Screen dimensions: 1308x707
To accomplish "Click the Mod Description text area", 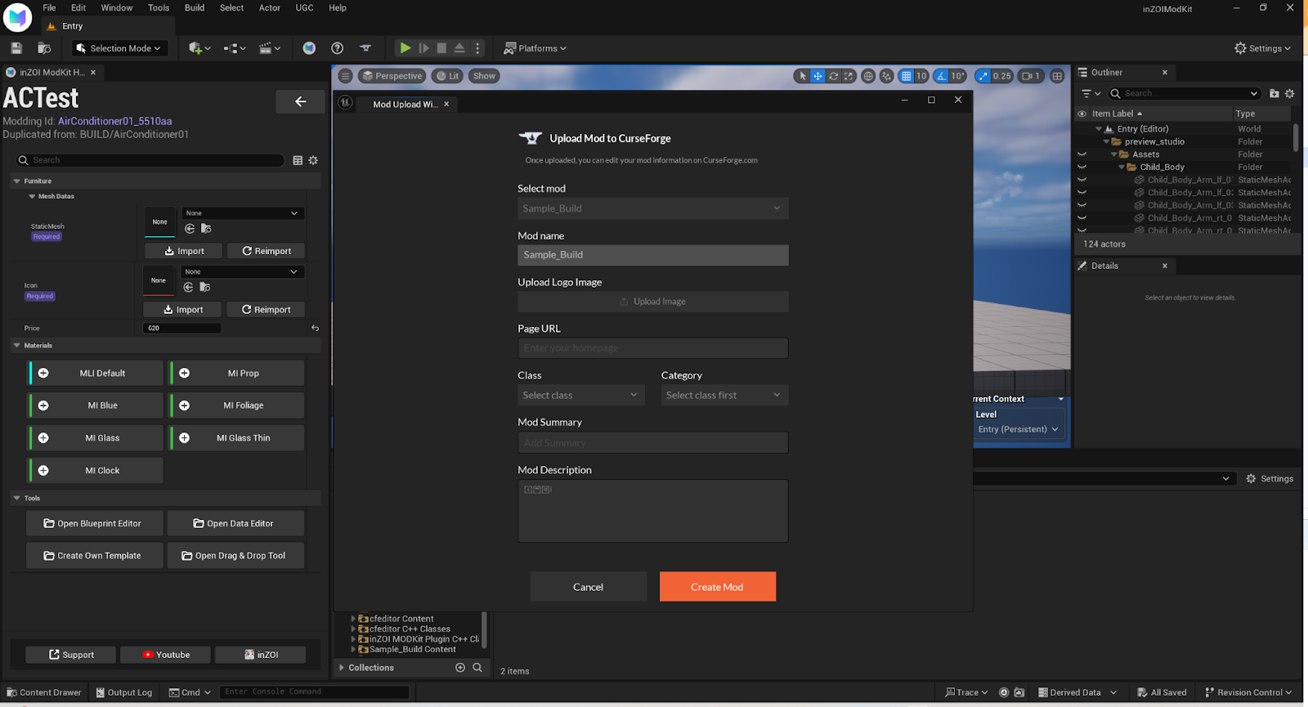I will pyautogui.click(x=652, y=511).
